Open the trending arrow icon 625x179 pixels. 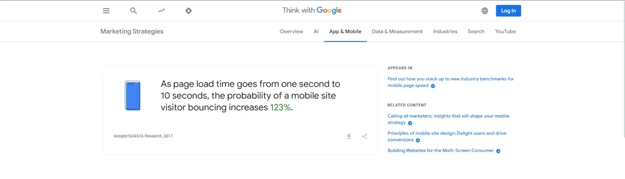coord(161,11)
